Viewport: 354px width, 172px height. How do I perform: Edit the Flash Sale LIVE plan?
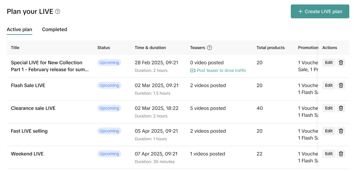tap(329, 85)
